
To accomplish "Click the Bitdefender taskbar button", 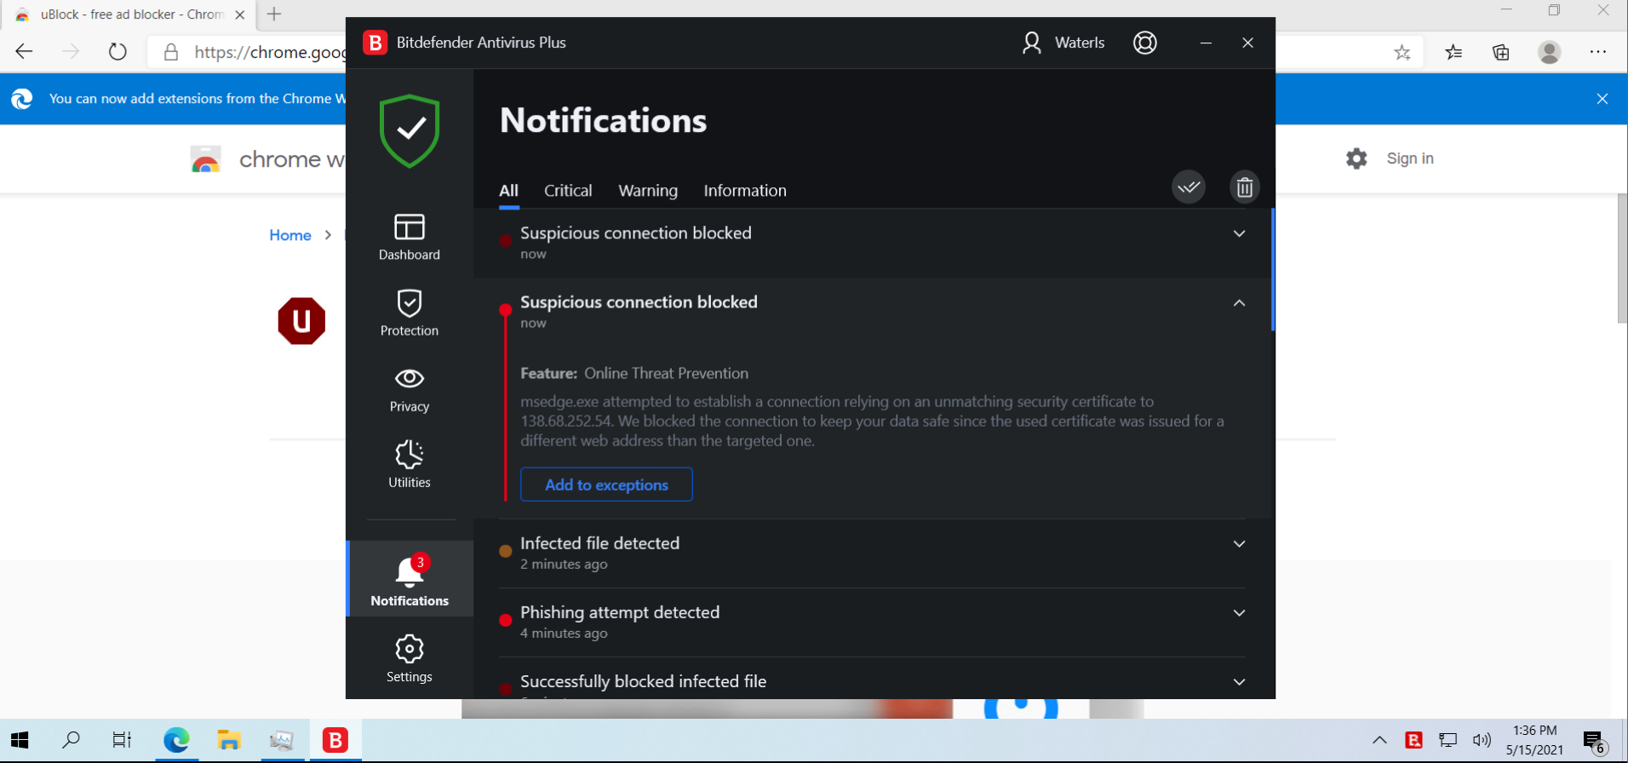I will pos(335,740).
